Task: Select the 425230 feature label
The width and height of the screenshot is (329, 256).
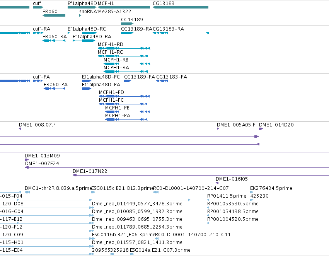Action: [x=259, y=196]
